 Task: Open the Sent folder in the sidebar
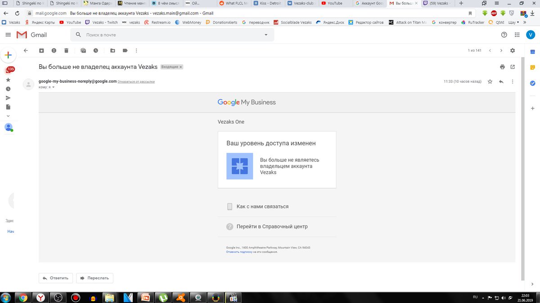[x=8, y=98]
